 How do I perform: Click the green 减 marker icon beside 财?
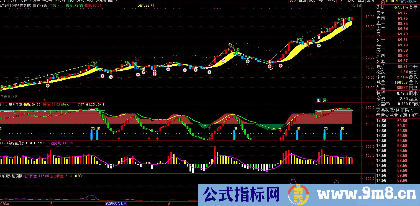(325, 100)
